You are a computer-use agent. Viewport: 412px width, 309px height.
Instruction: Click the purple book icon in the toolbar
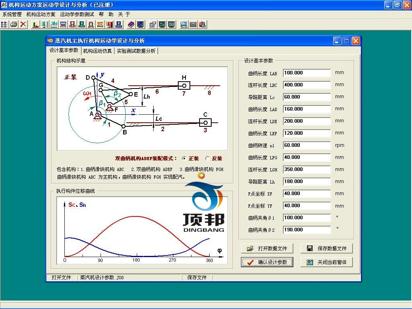coord(131,24)
